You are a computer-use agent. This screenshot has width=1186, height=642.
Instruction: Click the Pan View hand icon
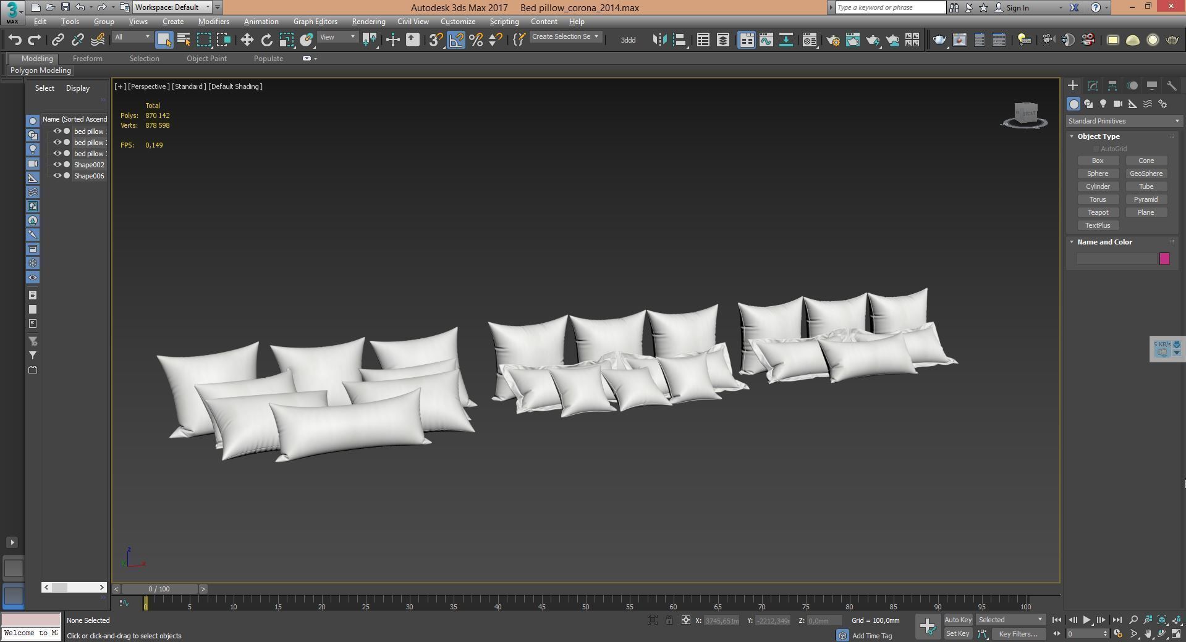(x=1148, y=633)
